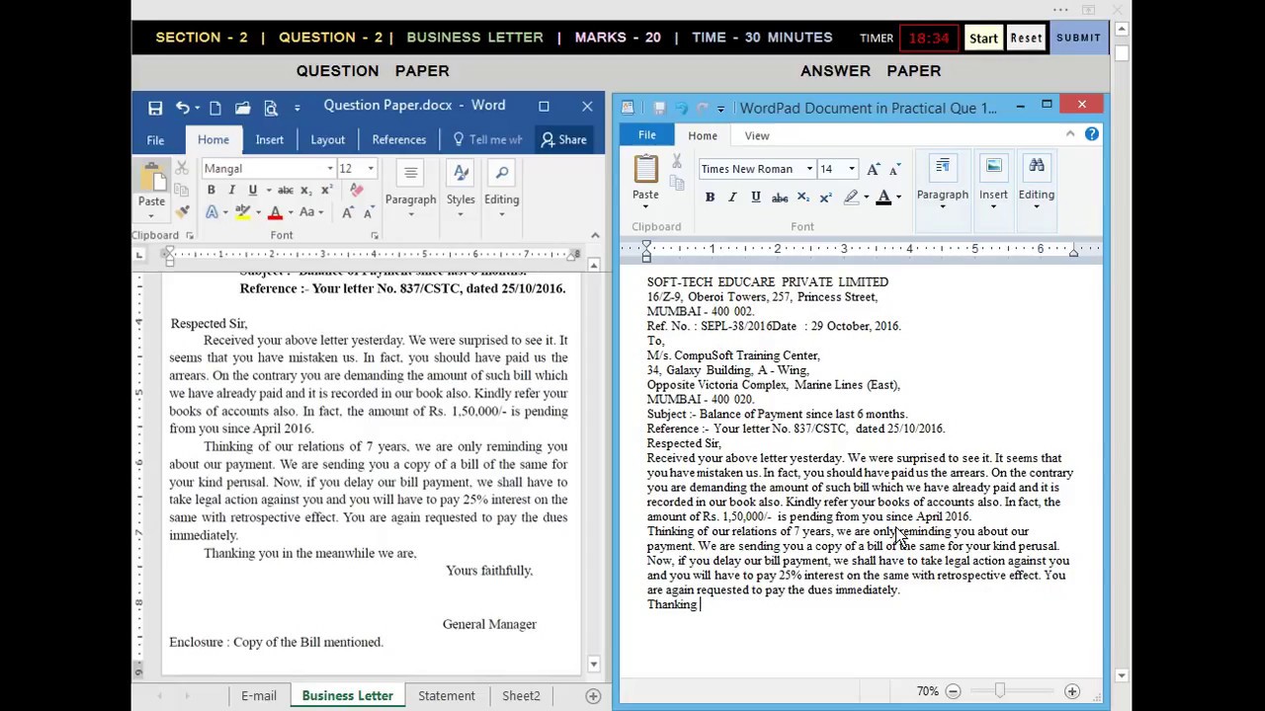
Task: Expand the Styles gallery in Word
Action: [461, 193]
